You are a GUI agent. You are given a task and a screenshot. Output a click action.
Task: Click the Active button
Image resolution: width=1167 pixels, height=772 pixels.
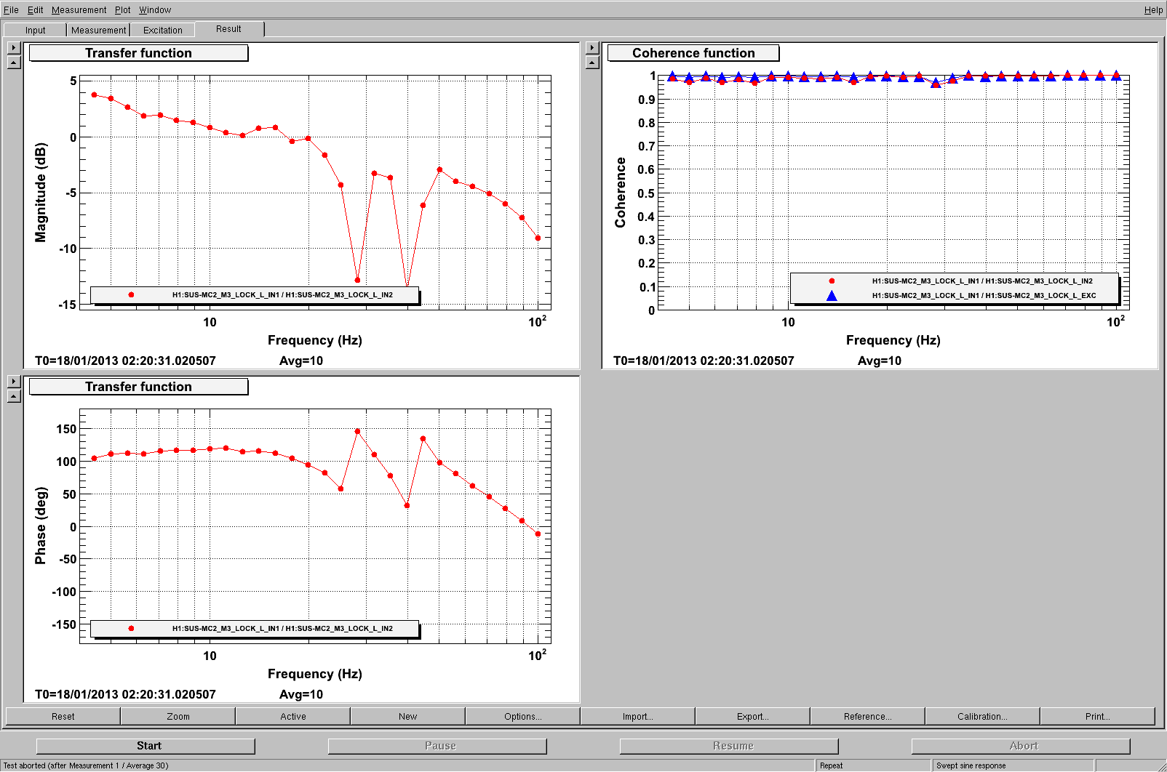[292, 716]
